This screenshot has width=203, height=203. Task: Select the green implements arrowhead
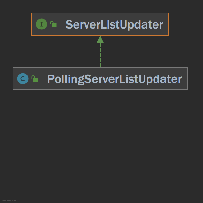[100, 39]
